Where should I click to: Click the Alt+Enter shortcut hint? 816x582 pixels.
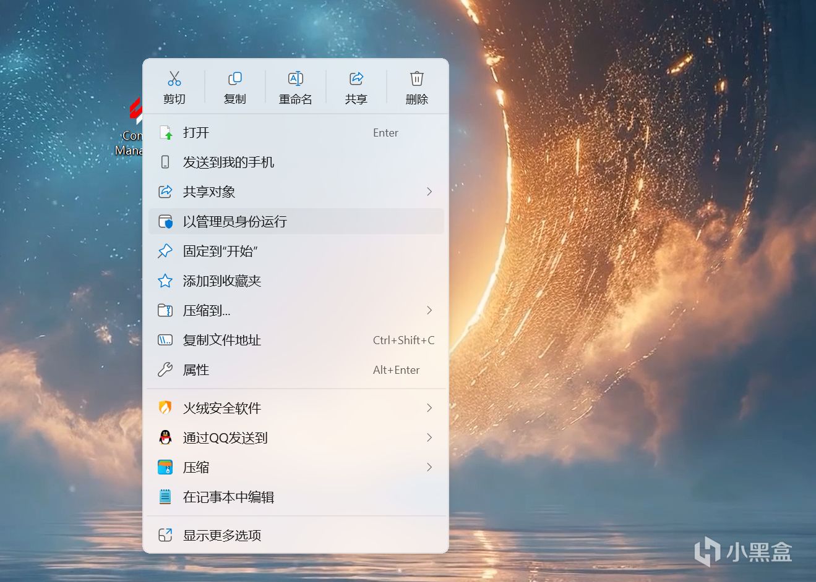pyautogui.click(x=397, y=369)
